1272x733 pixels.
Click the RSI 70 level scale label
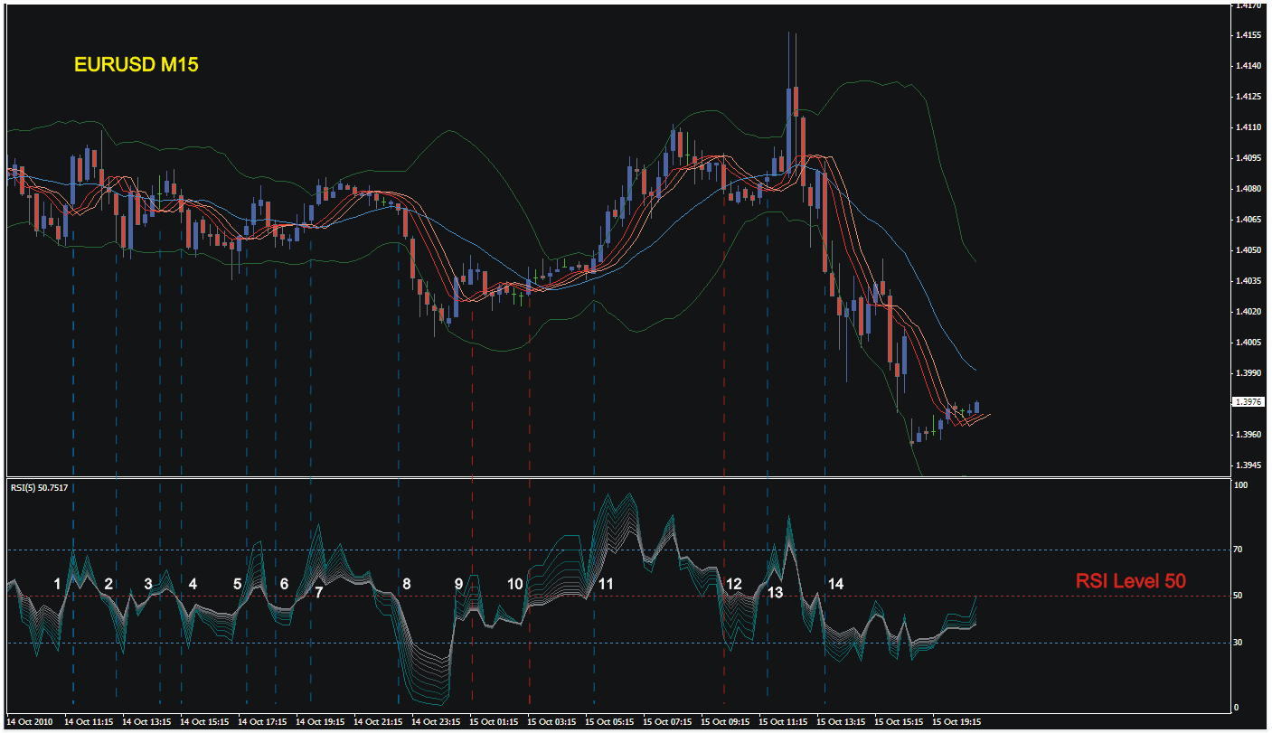click(x=1239, y=549)
